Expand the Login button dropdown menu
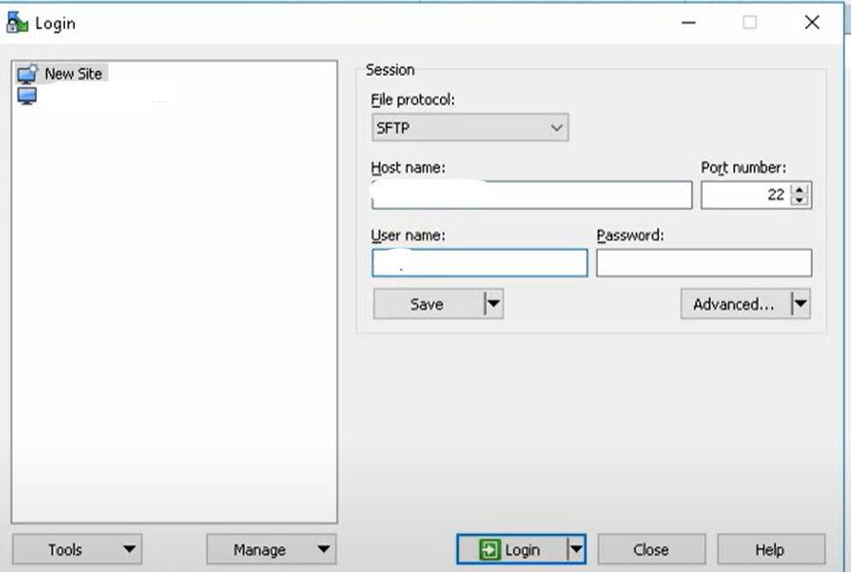This screenshot has width=851, height=572. pyautogui.click(x=577, y=549)
